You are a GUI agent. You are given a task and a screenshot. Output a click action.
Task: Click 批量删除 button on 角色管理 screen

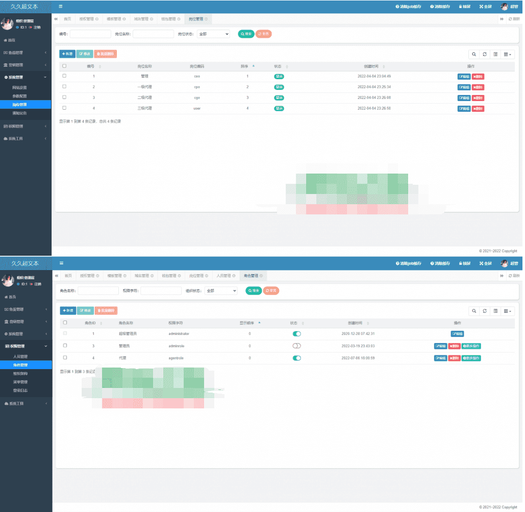(106, 310)
